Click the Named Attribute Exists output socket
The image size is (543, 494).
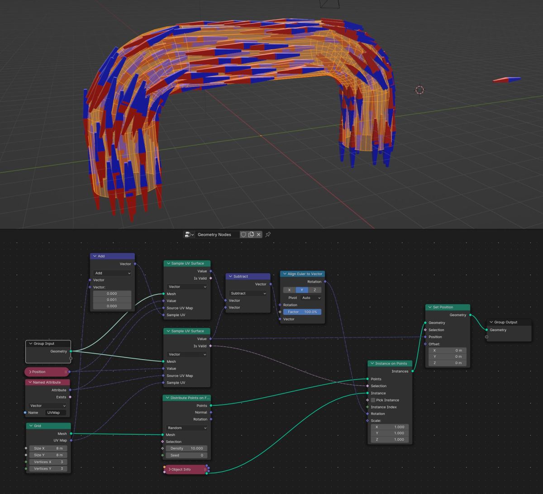pos(70,397)
